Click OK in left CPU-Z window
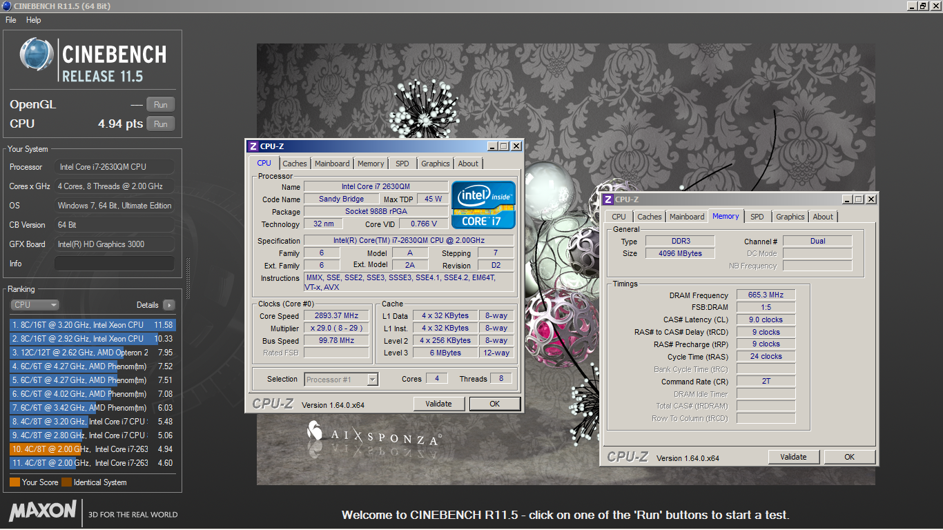This screenshot has width=943, height=530. point(494,404)
